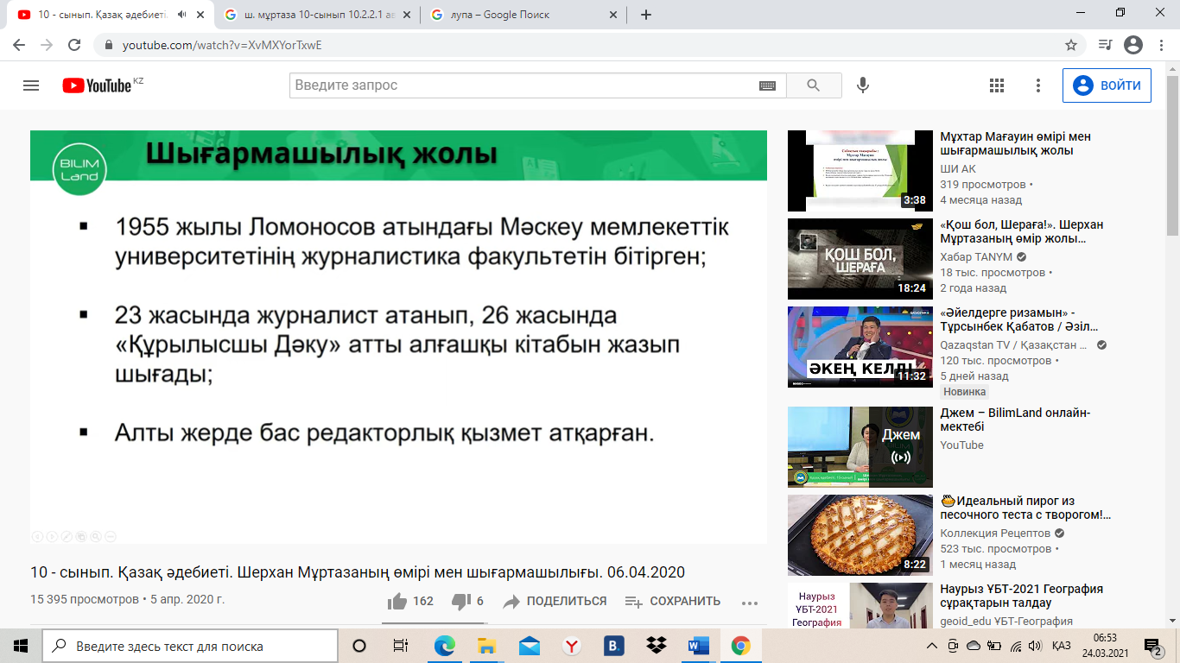
Task: Open the ӘКЕҢ КЕЛДІ video thumbnail
Action: click(x=860, y=347)
